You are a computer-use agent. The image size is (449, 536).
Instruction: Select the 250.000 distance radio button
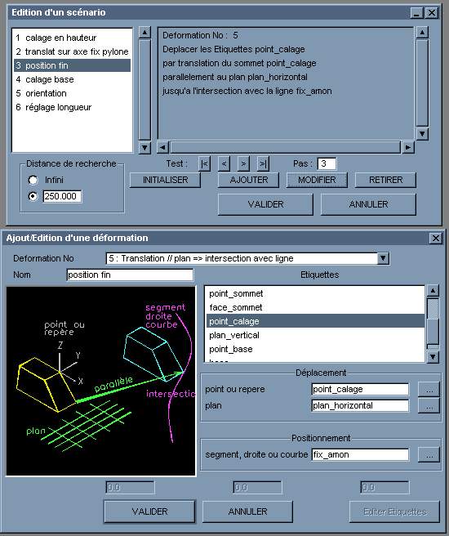(x=33, y=196)
